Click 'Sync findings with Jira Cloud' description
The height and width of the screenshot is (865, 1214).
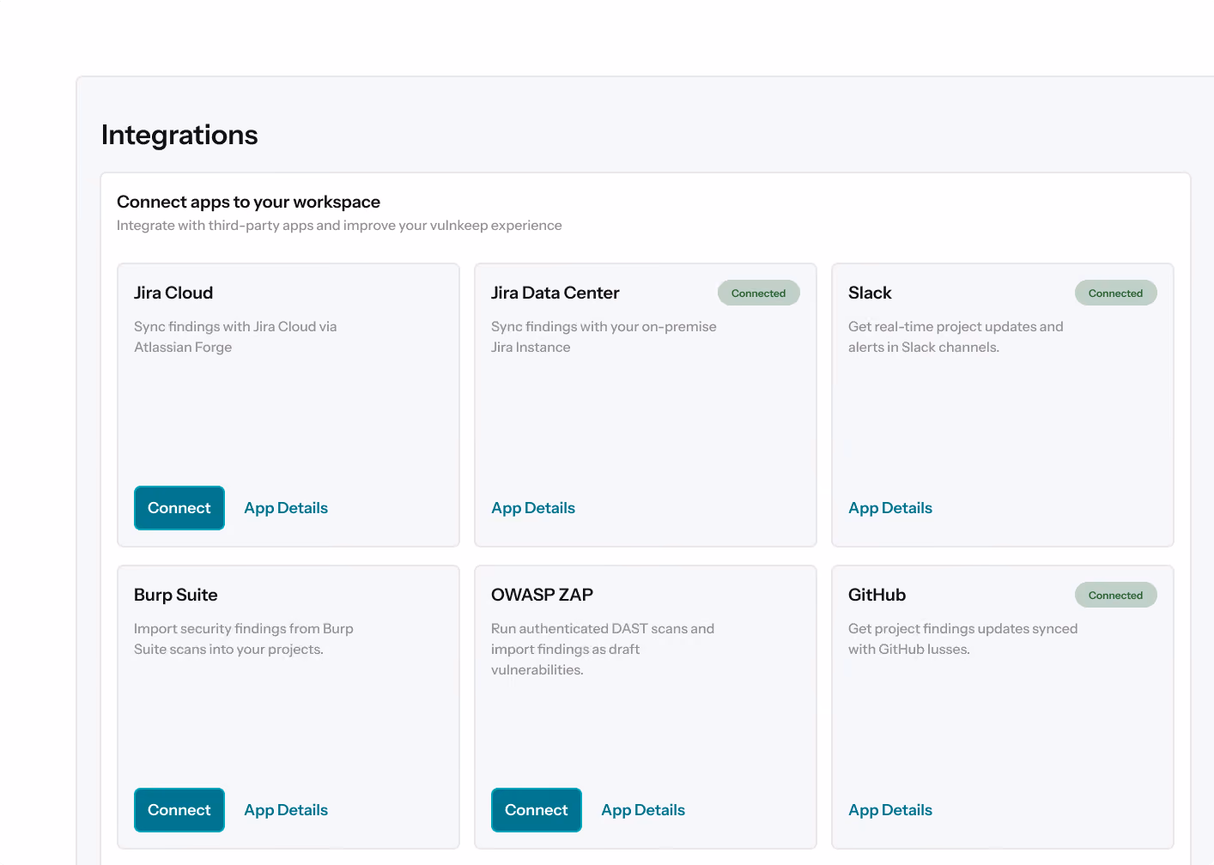click(235, 336)
